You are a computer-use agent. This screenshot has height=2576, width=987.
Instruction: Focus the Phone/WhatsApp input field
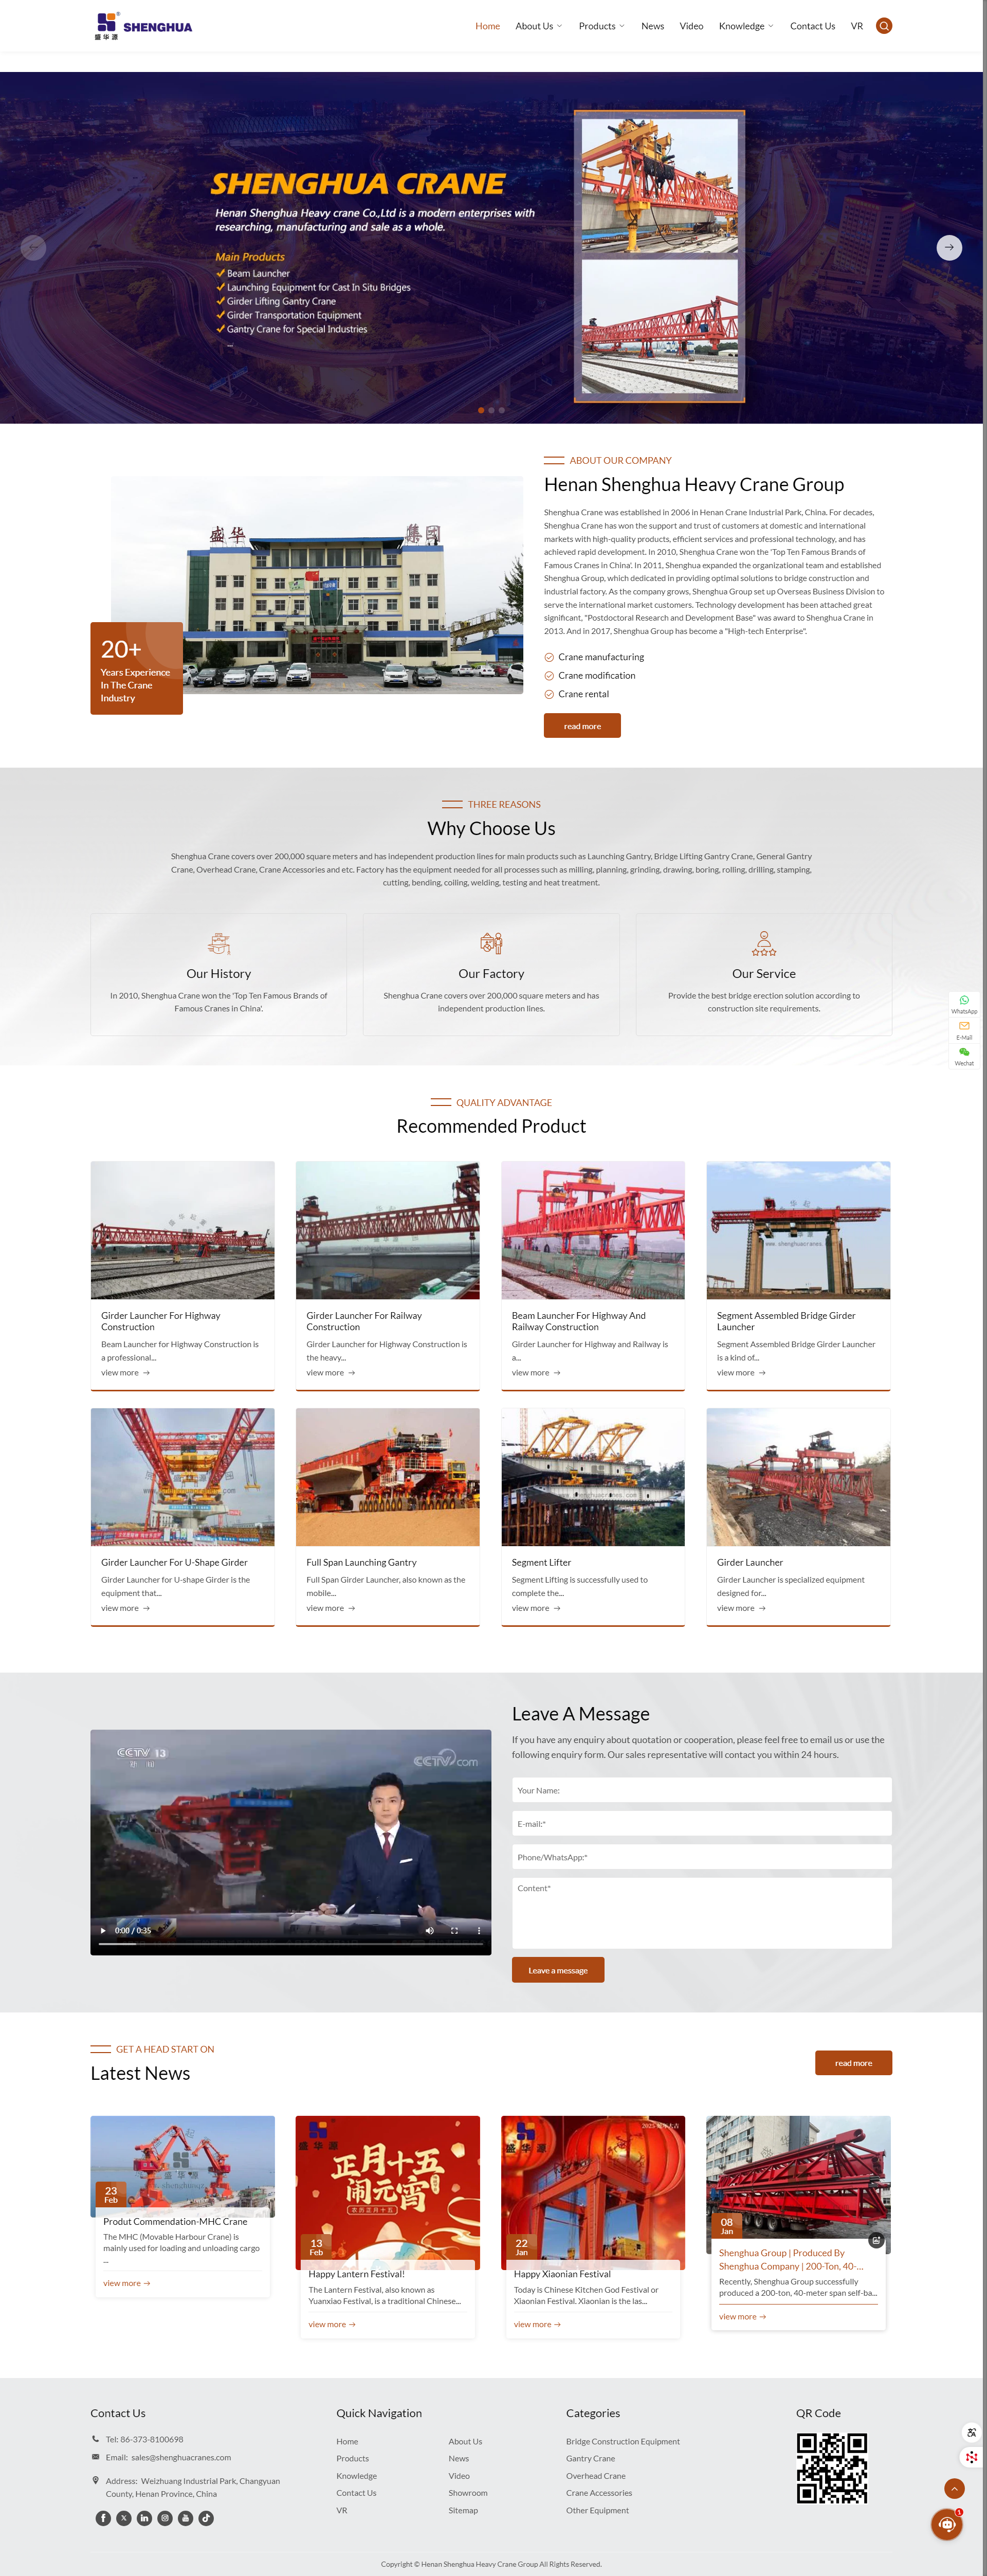[x=701, y=1856]
